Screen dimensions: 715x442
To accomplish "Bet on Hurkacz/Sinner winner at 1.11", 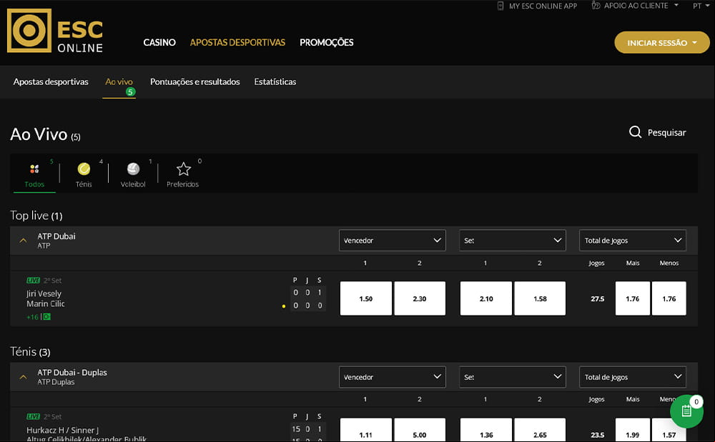I will [x=365, y=430].
